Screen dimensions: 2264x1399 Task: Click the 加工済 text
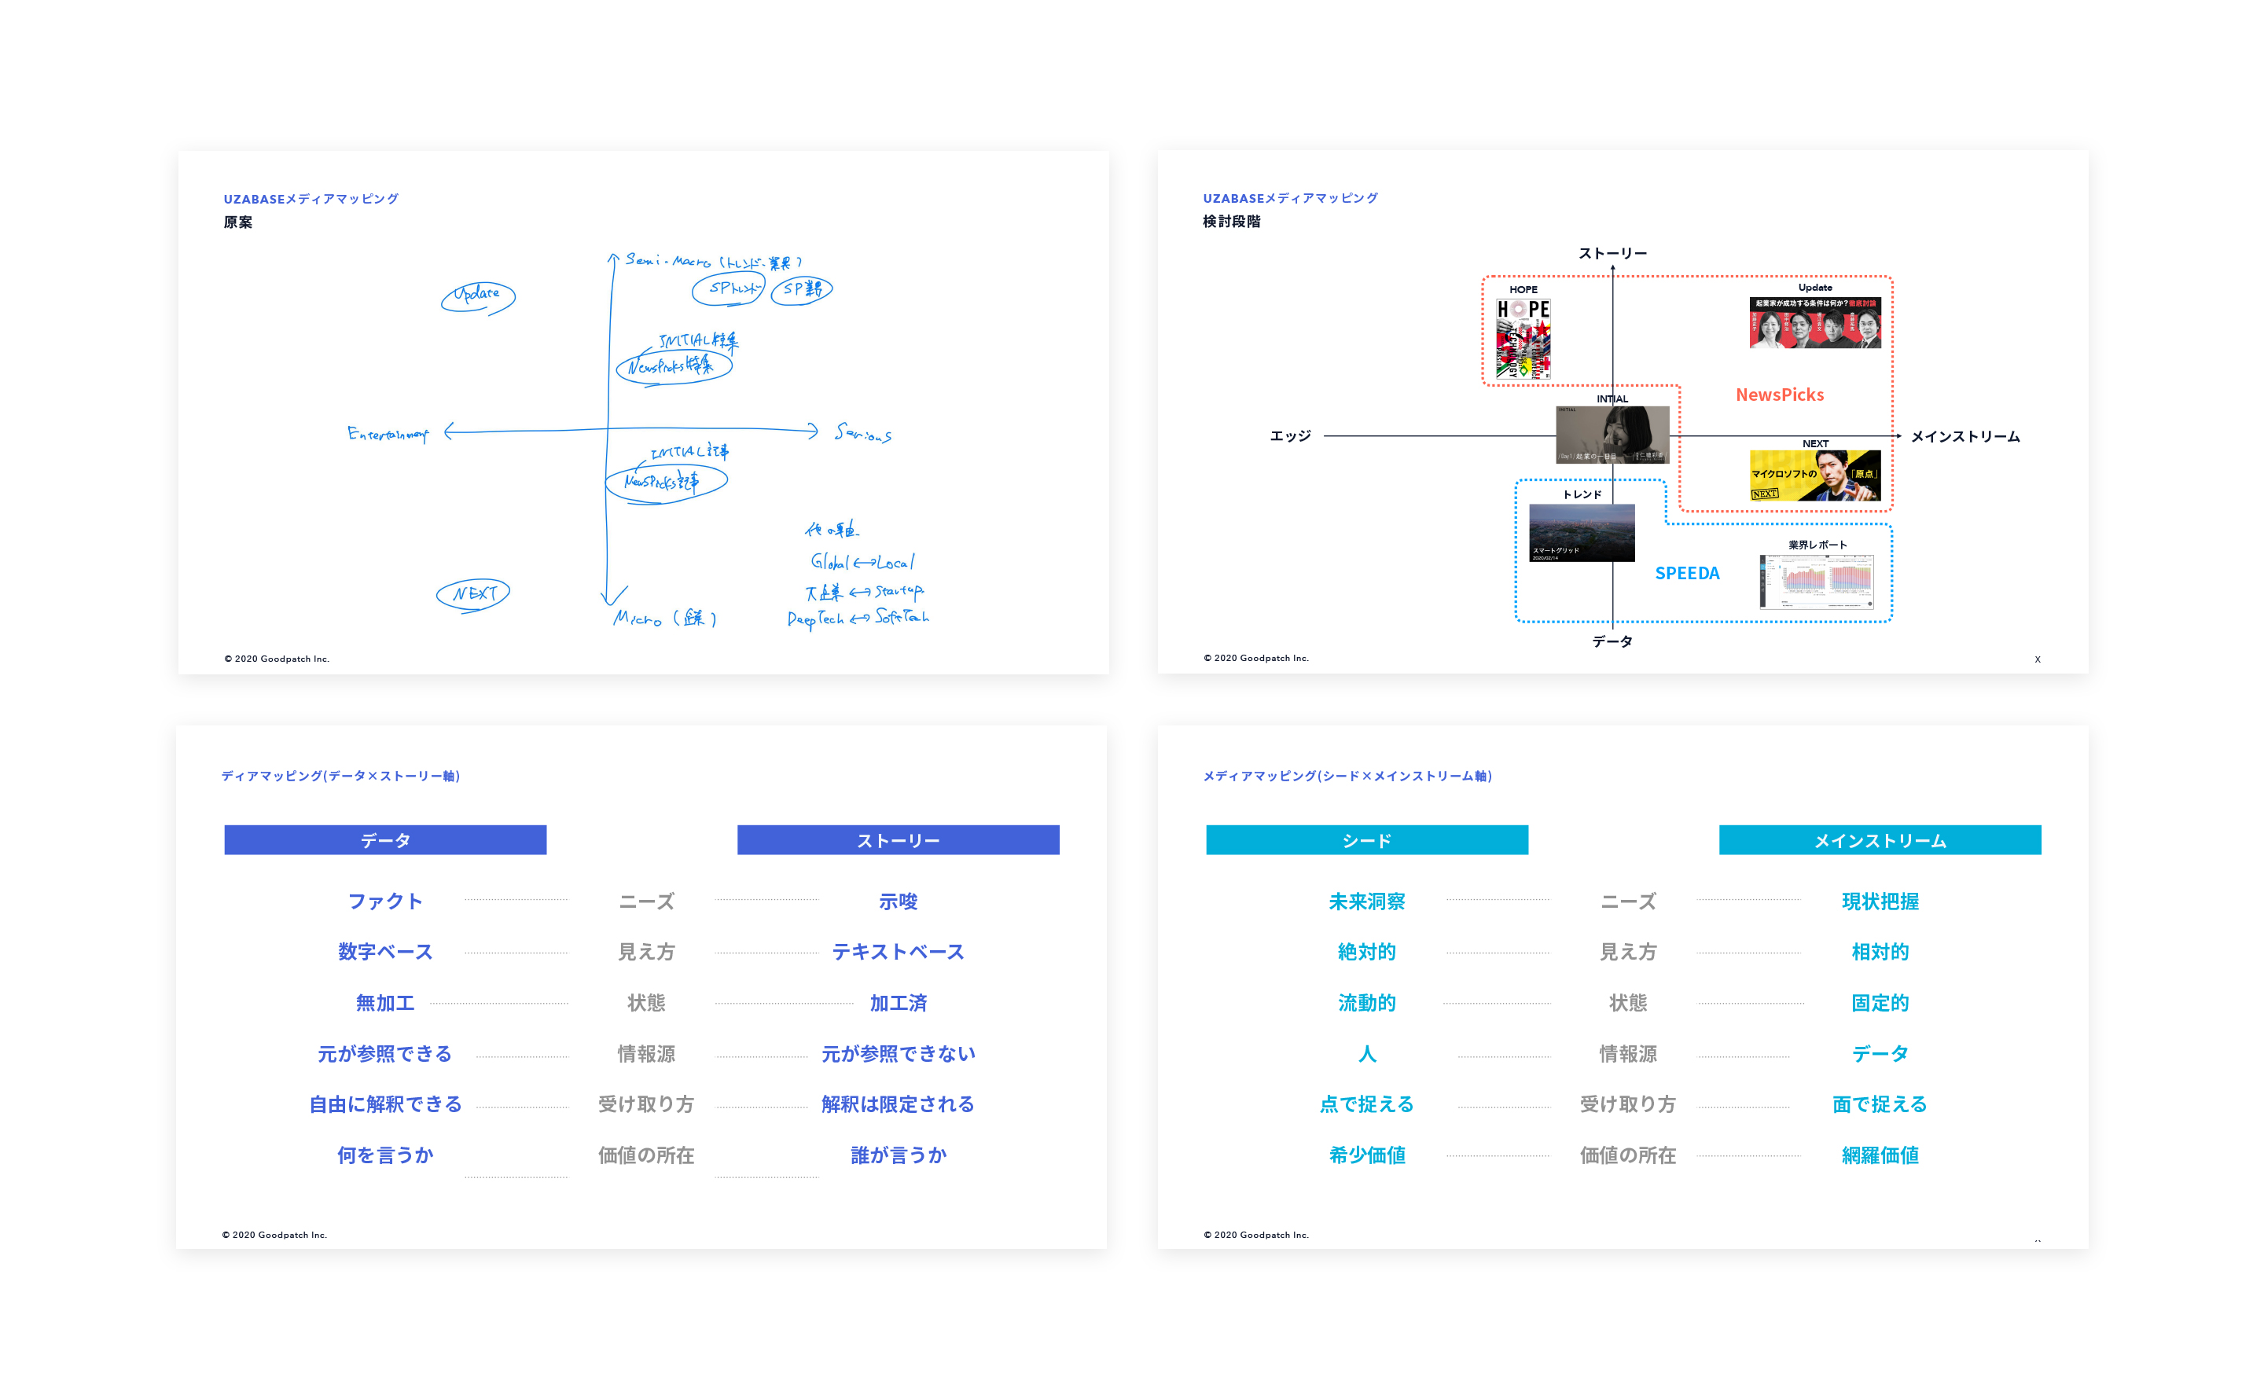click(x=898, y=1003)
